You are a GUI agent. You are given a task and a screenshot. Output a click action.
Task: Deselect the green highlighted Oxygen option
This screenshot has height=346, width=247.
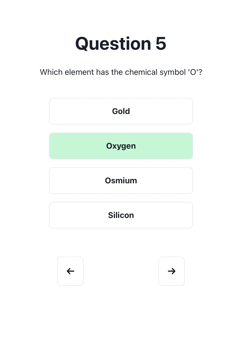point(121,146)
